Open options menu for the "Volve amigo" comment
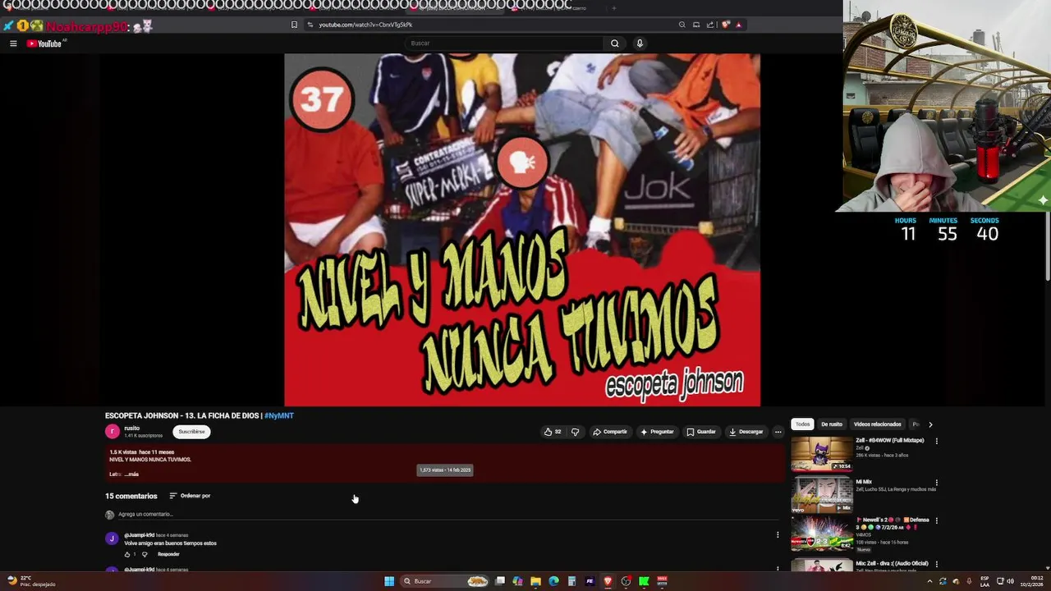Viewport: 1051px width, 591px height. point(778,535)
